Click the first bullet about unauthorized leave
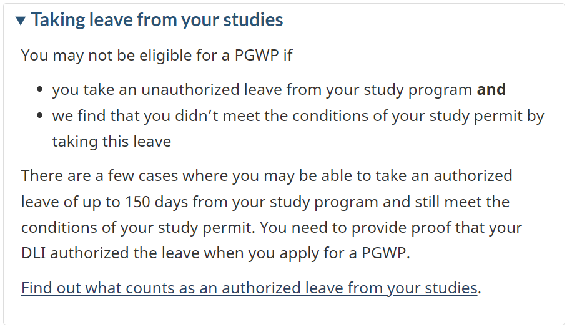The image size is (567, 327). pyautogui.click(x=279, y=90)
